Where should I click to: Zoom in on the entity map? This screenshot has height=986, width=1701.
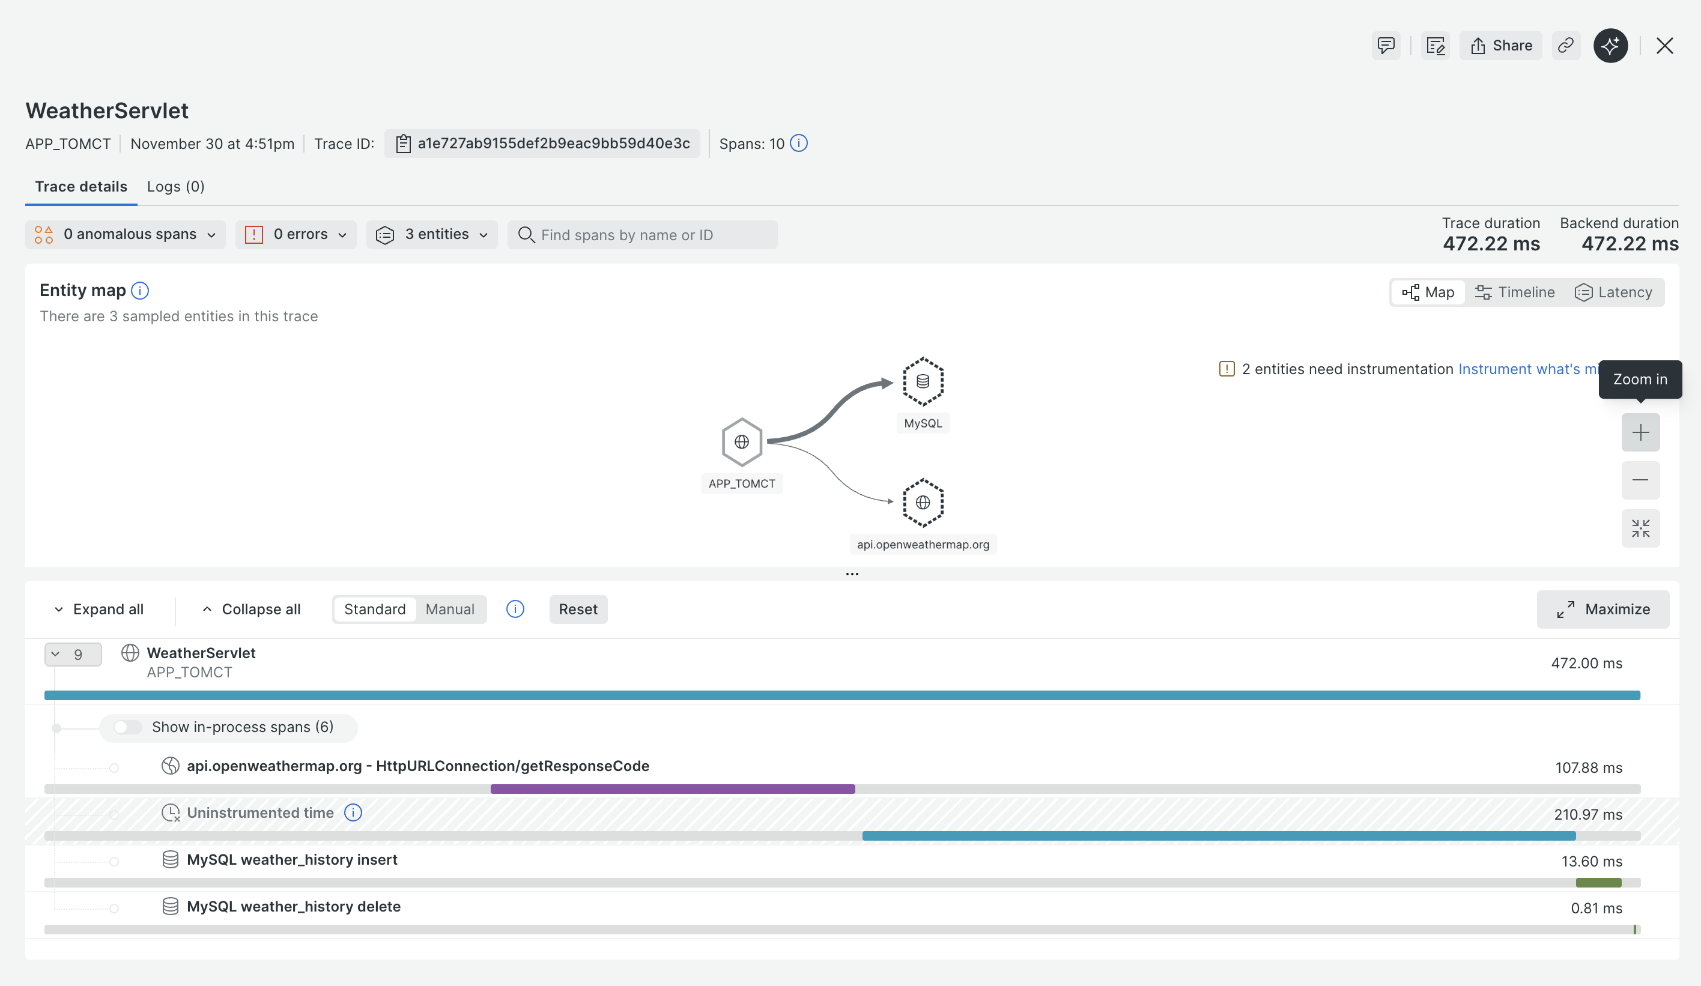coord(1640,432)
